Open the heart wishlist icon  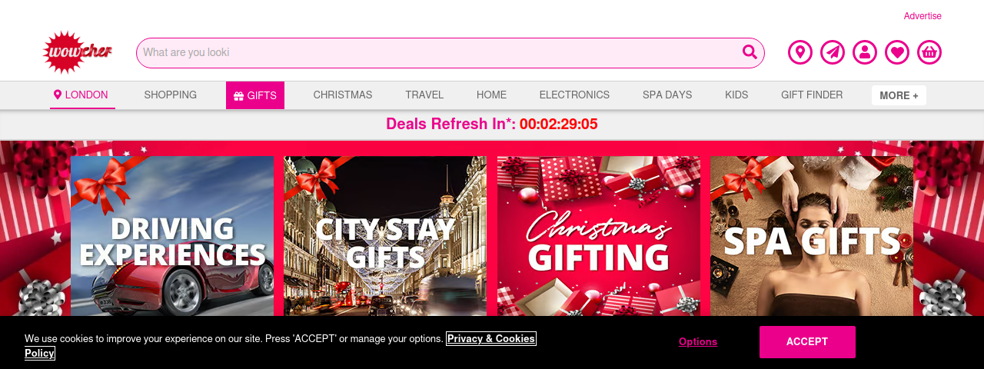point(897,52)
